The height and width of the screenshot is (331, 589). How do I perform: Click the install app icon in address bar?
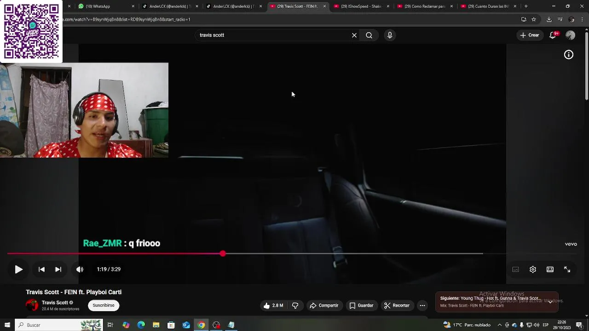(x=524, y=19)
